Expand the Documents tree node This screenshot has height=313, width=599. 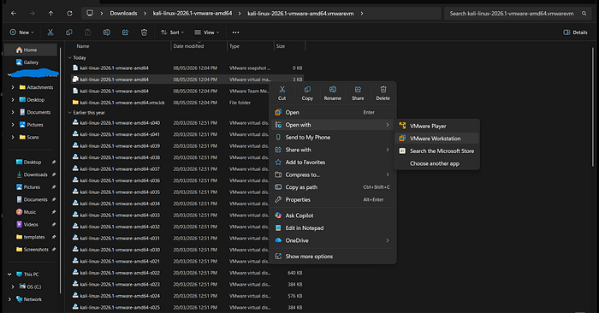(x=13, y=112)
